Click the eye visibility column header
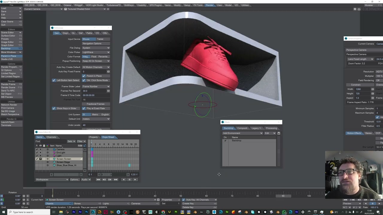 click(40, 146)
